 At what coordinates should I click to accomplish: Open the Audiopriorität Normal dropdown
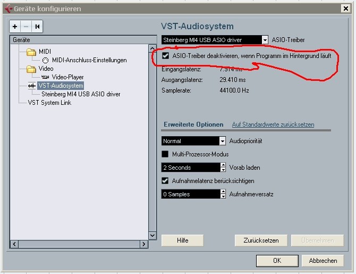[x=223, y=141]
